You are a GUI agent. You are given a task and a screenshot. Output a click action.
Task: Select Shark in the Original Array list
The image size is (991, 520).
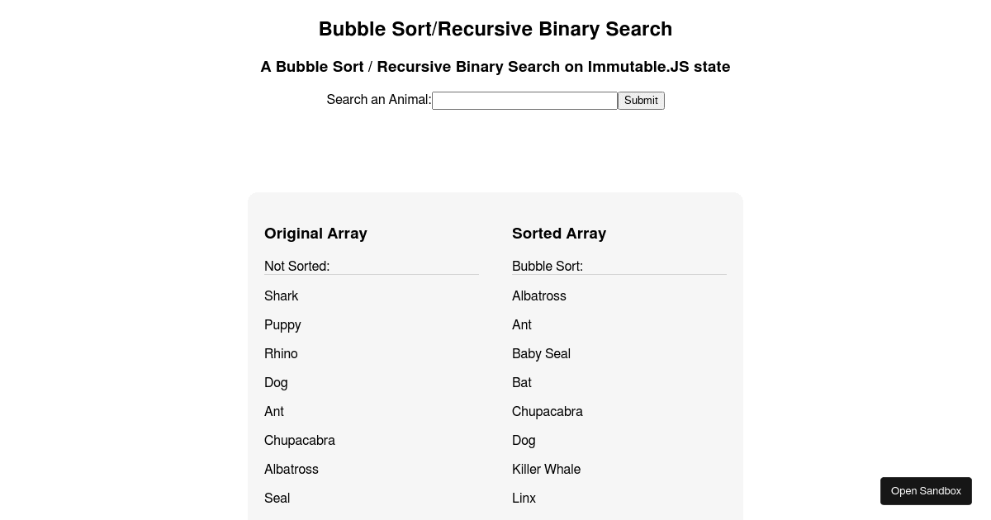[281, 295]
